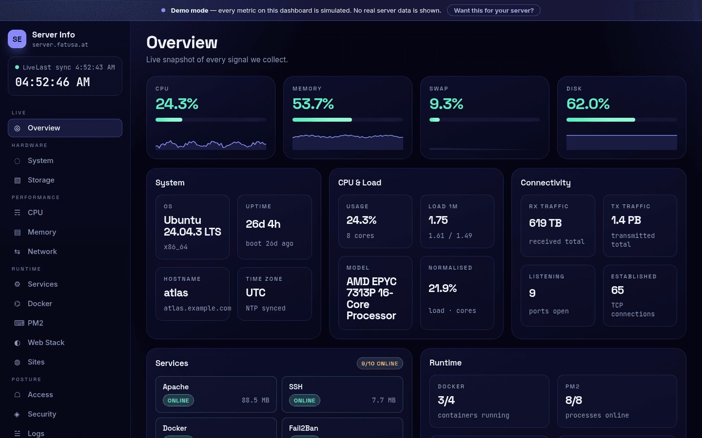The image size is (702, 438).
Task: Click the Load 1M 1.75 card
Action: 457,221
